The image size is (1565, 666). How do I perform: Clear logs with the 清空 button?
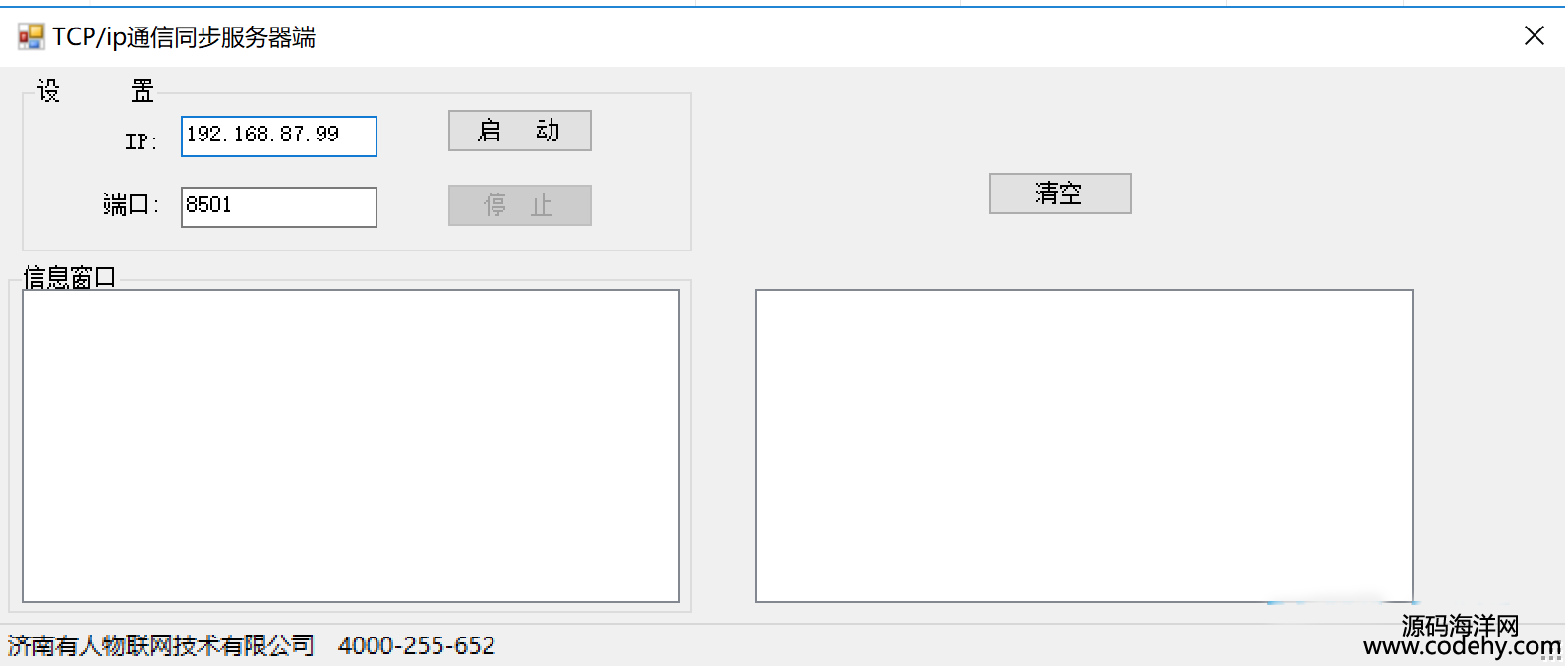1060,194
